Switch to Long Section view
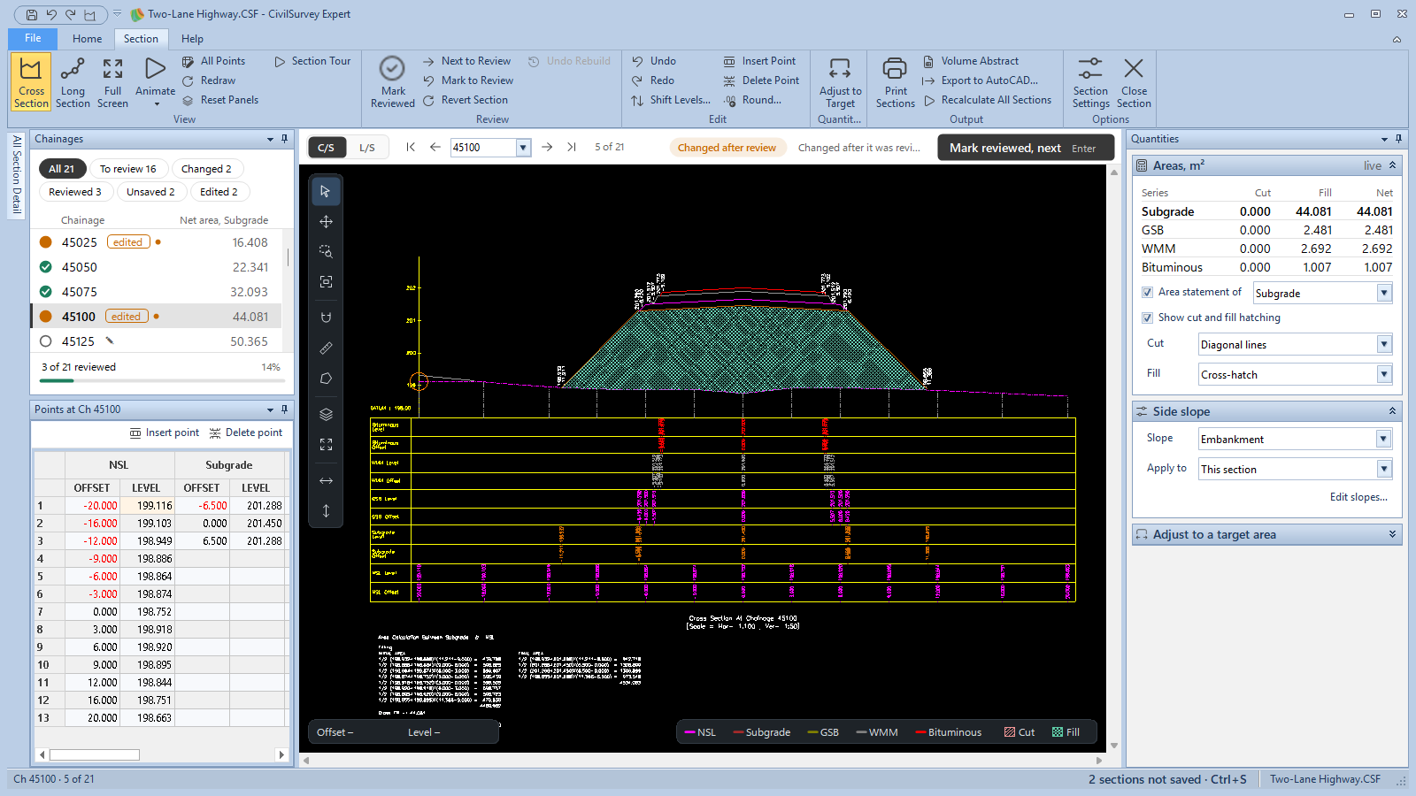The width and height of the screenshot is (1416, 796). pyautogui.click(x=73, y=81)
